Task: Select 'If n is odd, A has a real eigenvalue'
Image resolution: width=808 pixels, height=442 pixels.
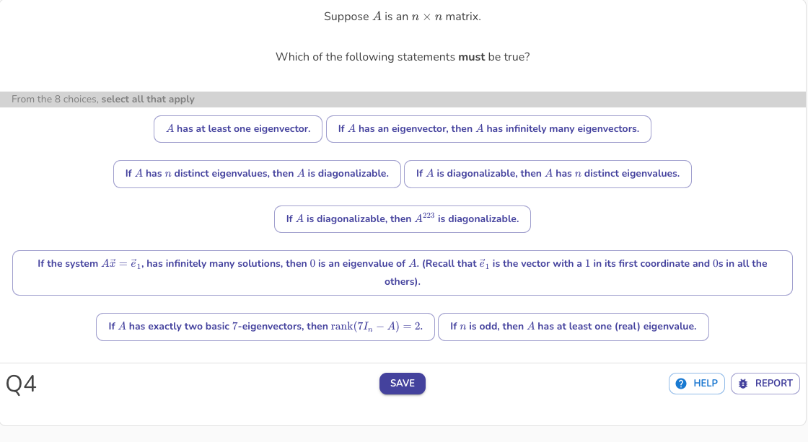Action: pyautogui.click(x=573, y=327)
